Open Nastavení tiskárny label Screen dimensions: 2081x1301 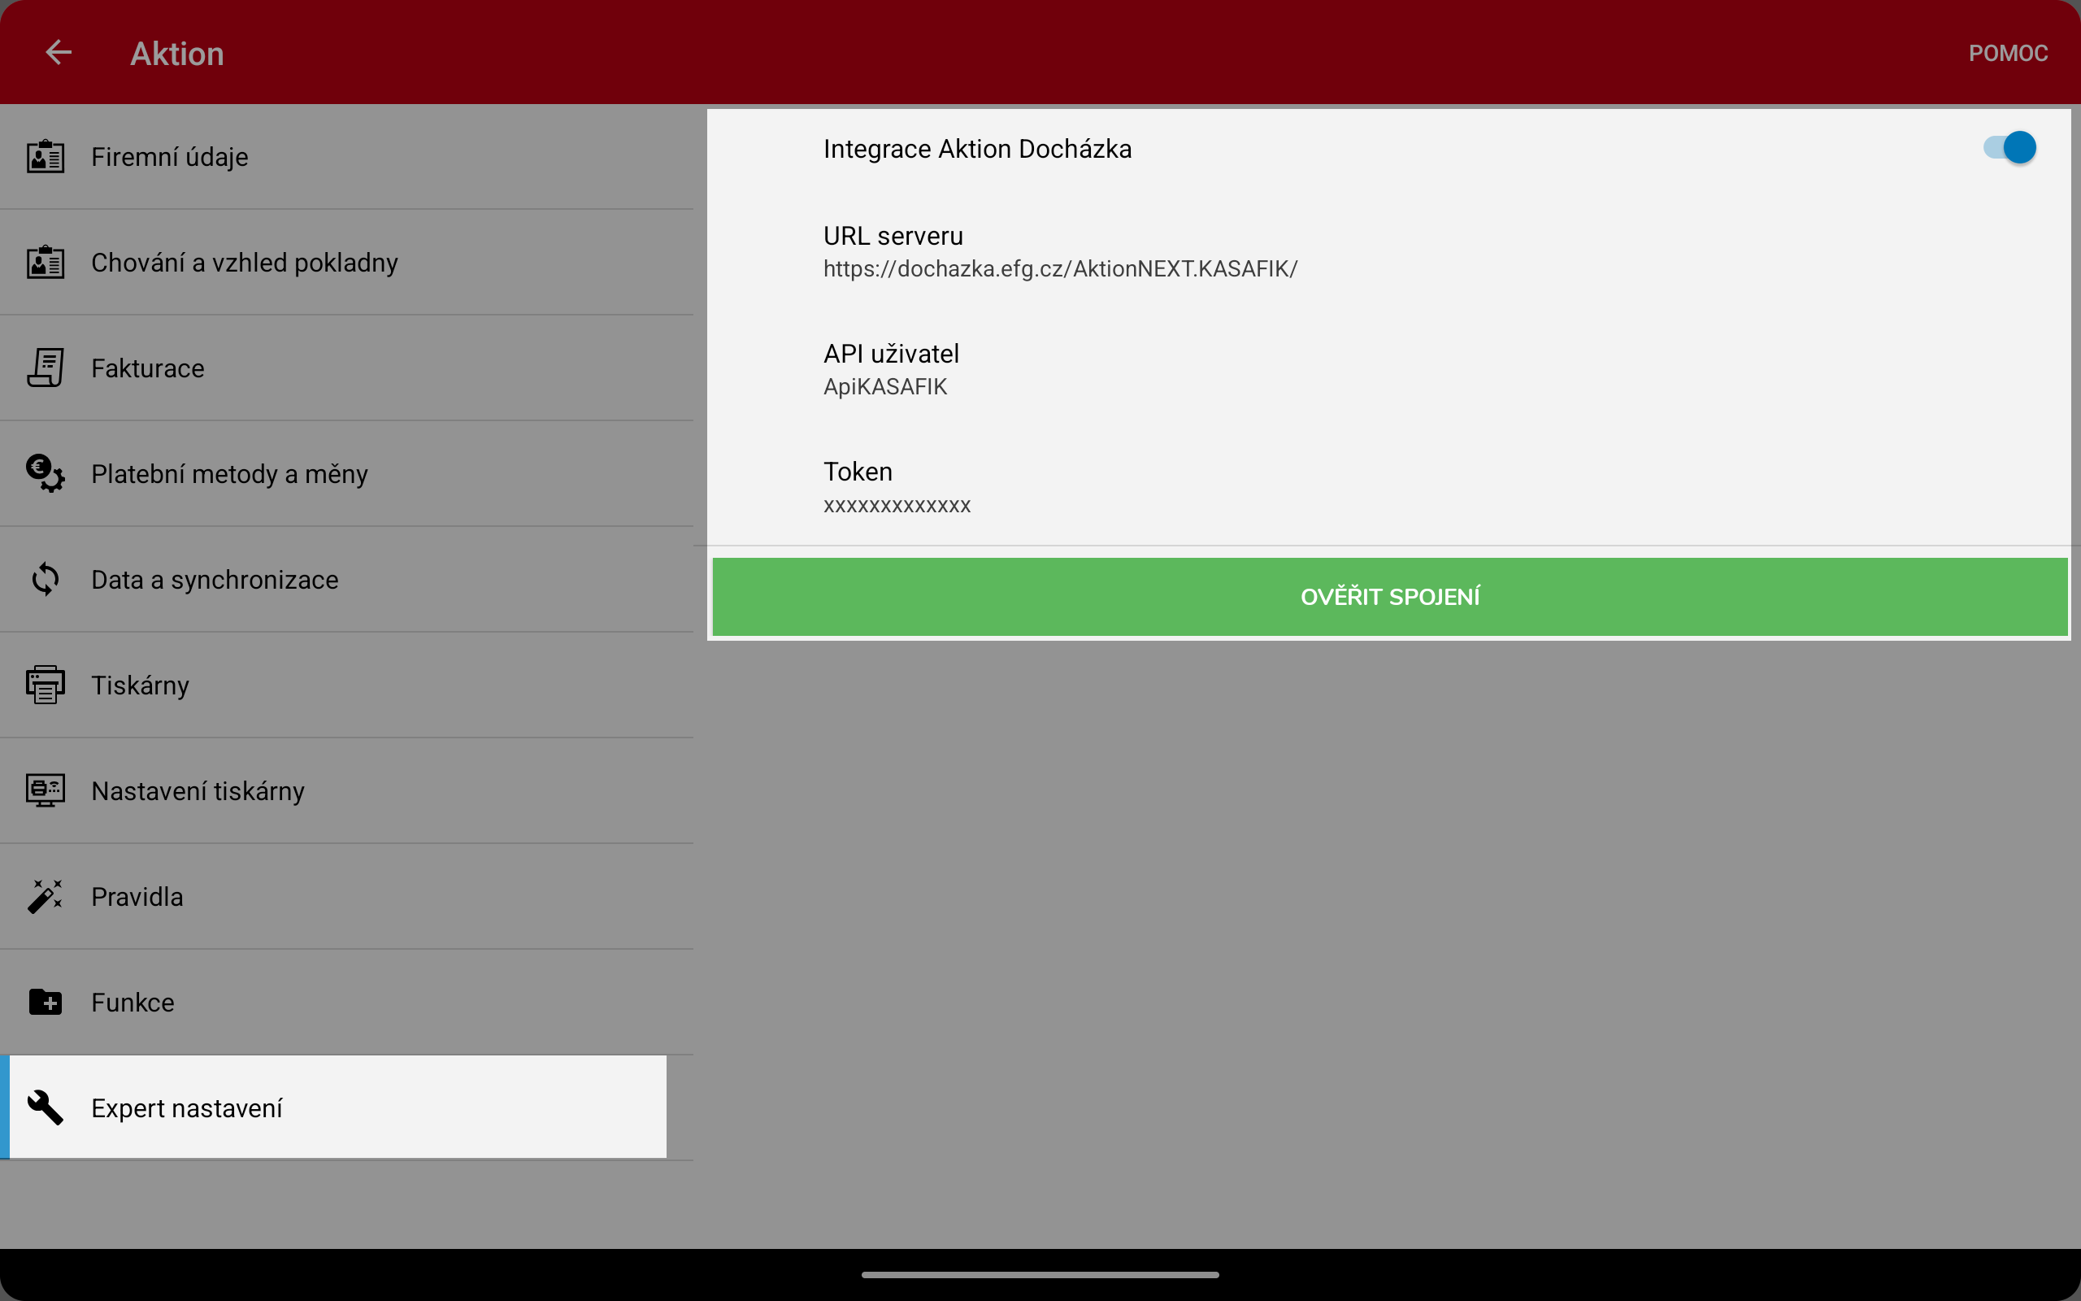click(x=198, y=790)
